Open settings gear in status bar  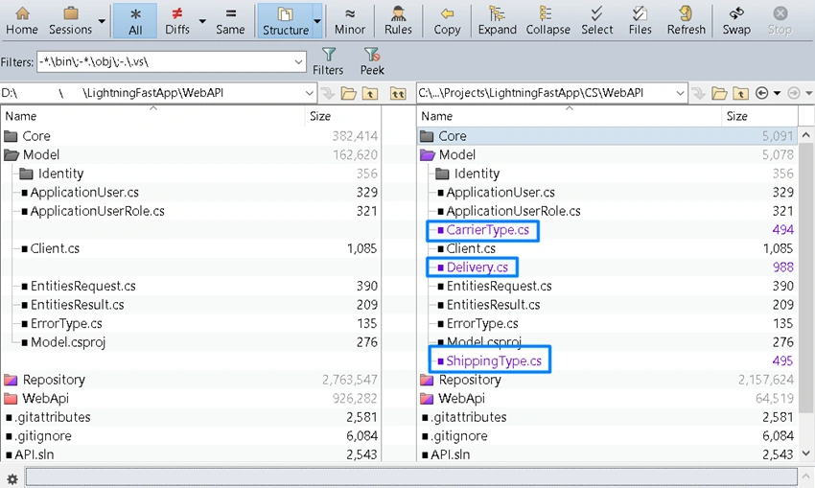(x=12, y=478)
